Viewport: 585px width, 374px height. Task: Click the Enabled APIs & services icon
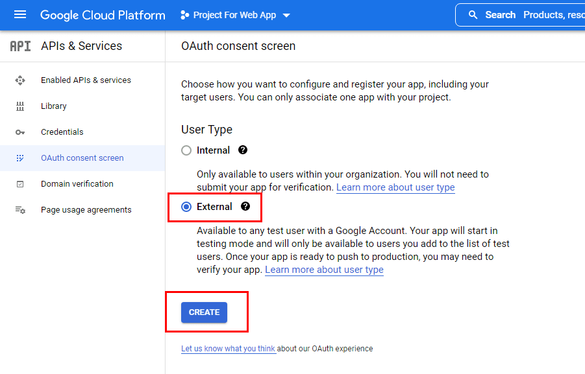[20, 80]
